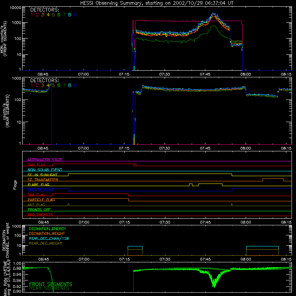Click red detector 1 in rear segments legend

(32, 85)
